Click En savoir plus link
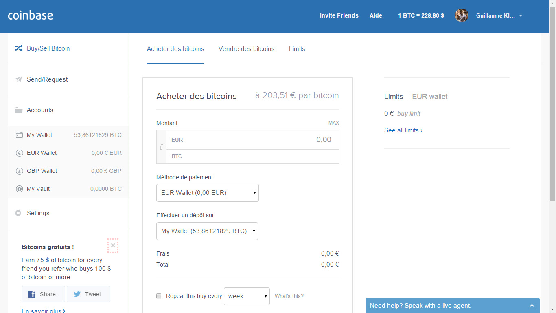The height and width of the screenshot is (313, 556). [x=44, y=311]
